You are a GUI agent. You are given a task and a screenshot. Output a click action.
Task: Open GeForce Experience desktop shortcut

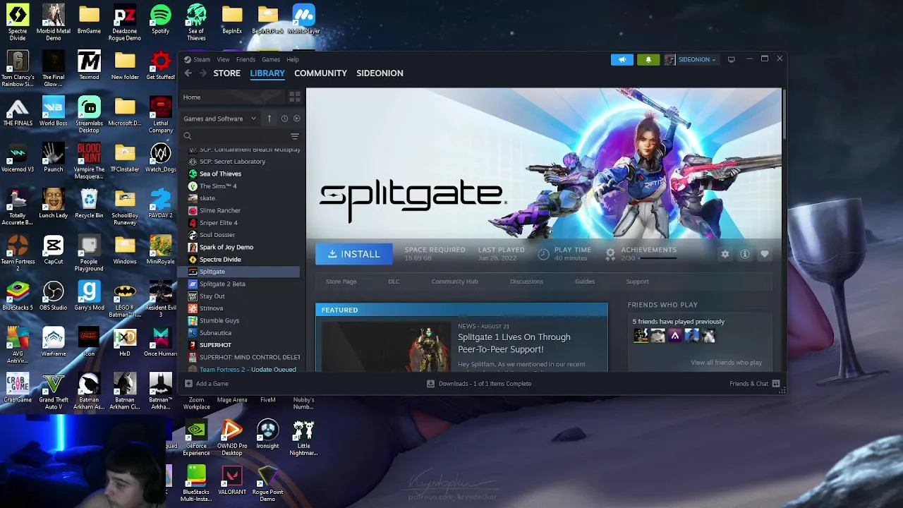(x=196, y=438)
